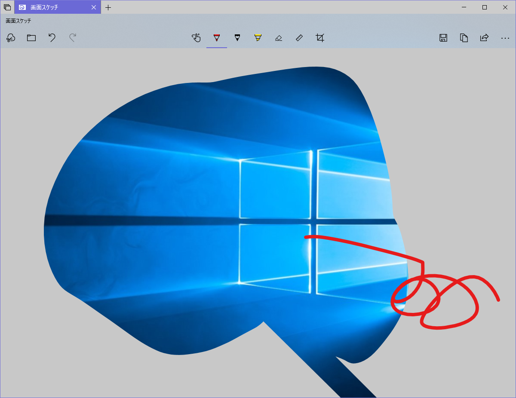Viewport: 516px width, 398px height.
Task: Copy the sketch to clipboard
Action: click(464, 38)
